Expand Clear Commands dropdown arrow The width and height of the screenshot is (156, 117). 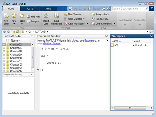coord(115,24)
